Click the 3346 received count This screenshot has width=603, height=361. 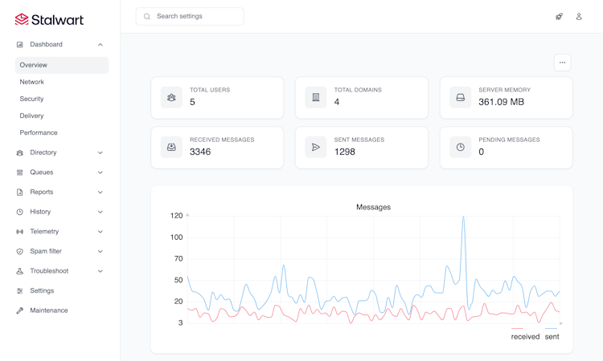pyautogui.click(x=200, y=152)
